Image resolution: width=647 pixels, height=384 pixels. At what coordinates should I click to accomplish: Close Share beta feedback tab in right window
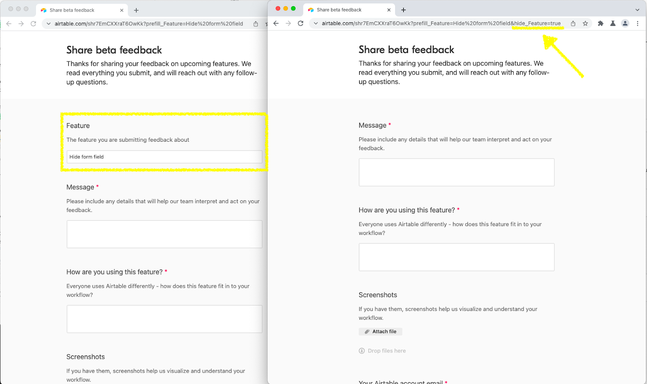(x=389, y=10)
